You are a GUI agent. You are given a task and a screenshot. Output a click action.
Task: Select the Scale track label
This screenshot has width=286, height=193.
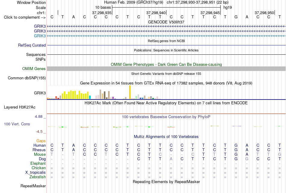tap(41, 8)
